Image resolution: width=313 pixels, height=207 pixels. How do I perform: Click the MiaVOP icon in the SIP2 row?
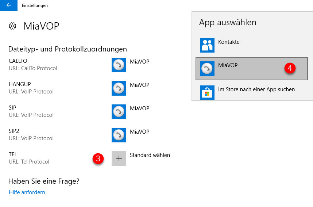point(119,135)
